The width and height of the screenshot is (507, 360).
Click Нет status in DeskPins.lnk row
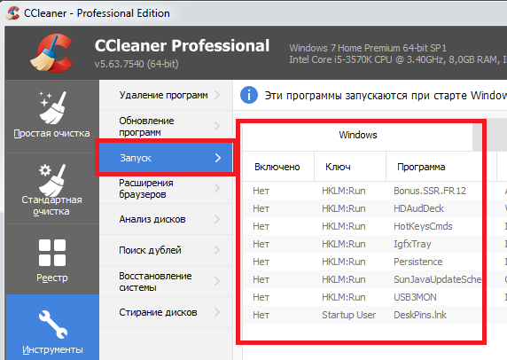point(261,315)
